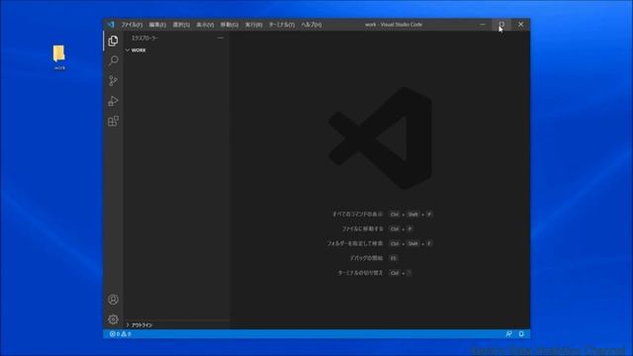The height and width of the screenshot is (356, 633).
Task: Open the ターミナル(T) menu
Action: point(281,25)
